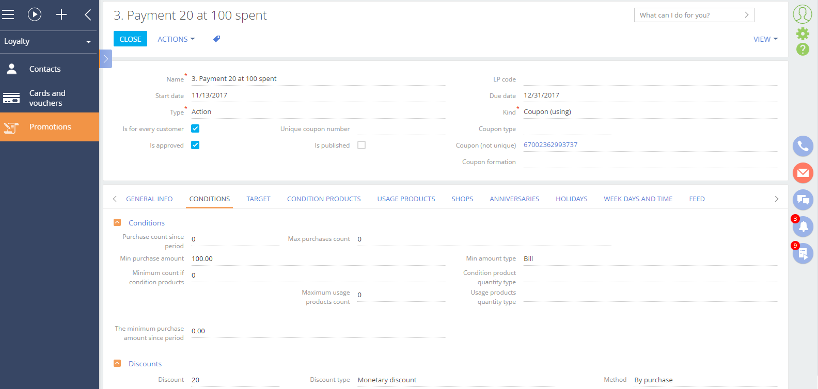The image size is (818, 389).
Task: Click the Name field
Action: pyautogui.click(x=318, y=79)
